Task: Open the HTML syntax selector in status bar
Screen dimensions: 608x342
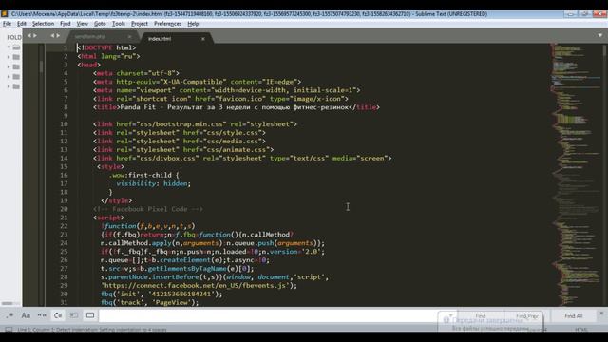Action: click(x=580, y=330)
